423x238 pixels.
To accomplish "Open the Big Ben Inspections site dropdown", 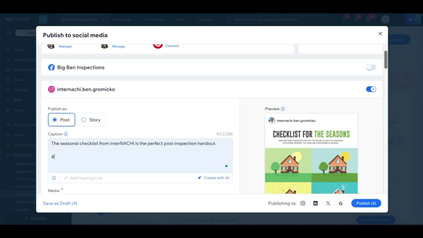I will coord(82,20).
